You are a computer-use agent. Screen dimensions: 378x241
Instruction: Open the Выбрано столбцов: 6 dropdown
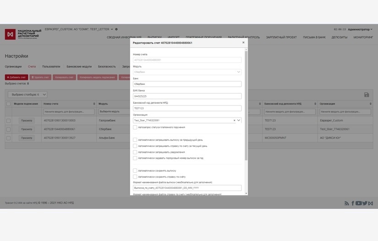[x=27, y=95]
